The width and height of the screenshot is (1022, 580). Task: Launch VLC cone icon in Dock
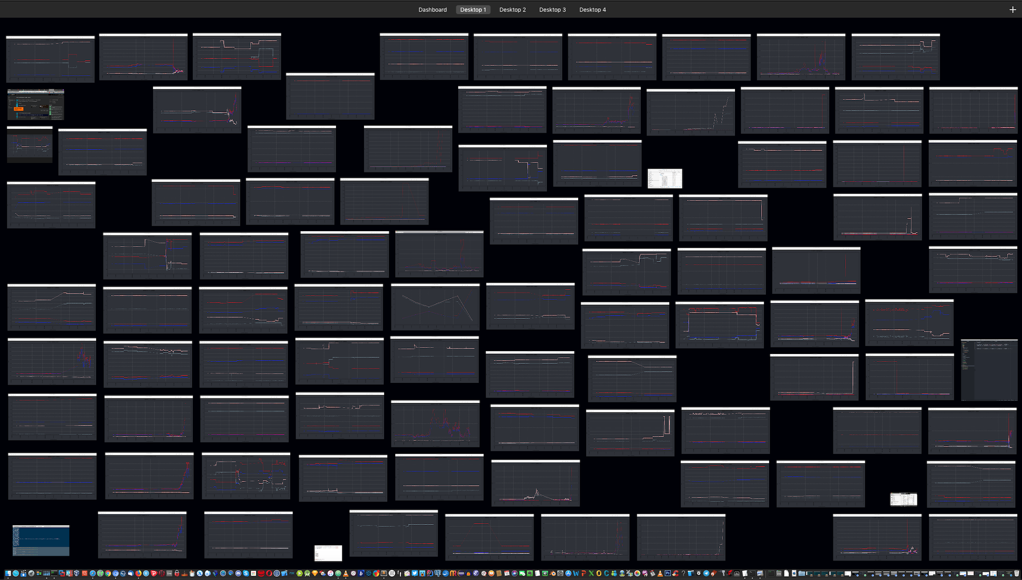click(346, 573)
